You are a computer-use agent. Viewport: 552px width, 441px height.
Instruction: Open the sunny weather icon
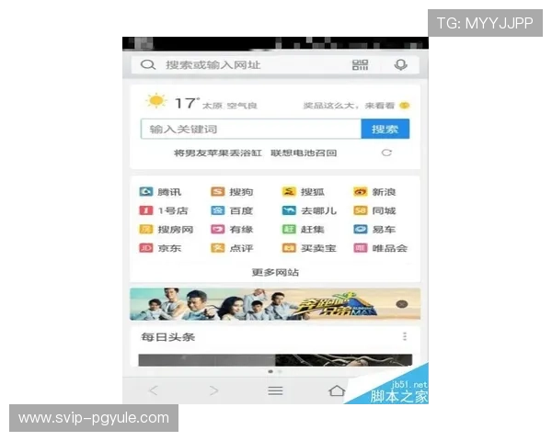[x=156, y=101]
